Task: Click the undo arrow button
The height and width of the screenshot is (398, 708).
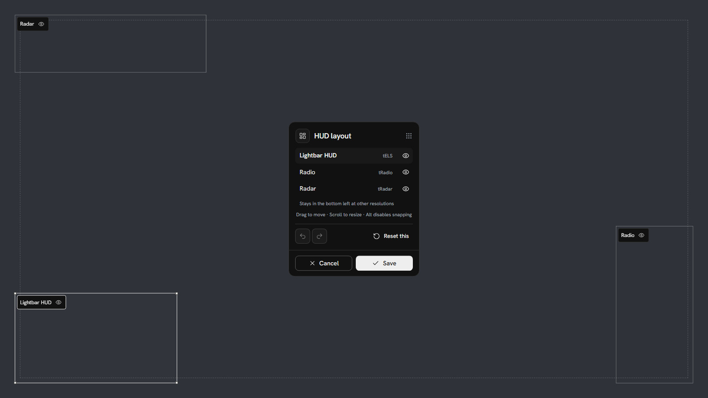Action: pos(303,236)
